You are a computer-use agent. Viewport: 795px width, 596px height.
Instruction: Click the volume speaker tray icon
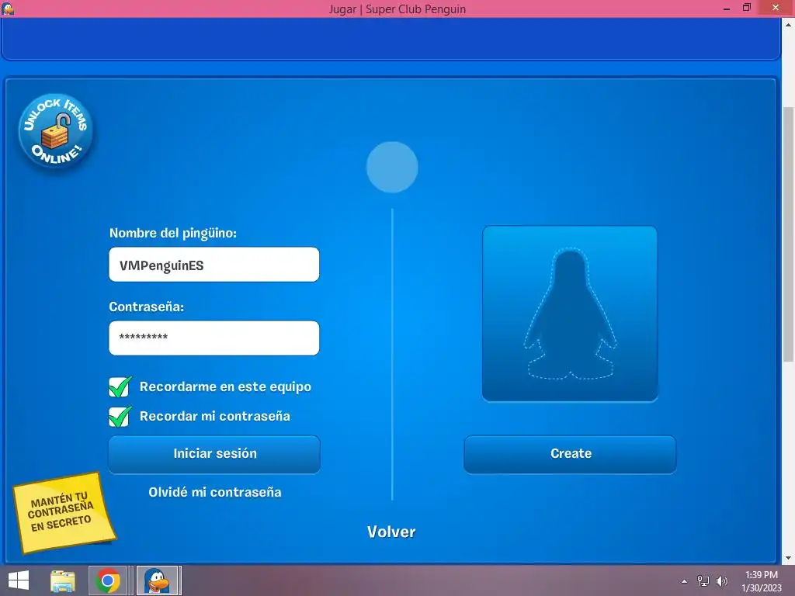(721, 581)
